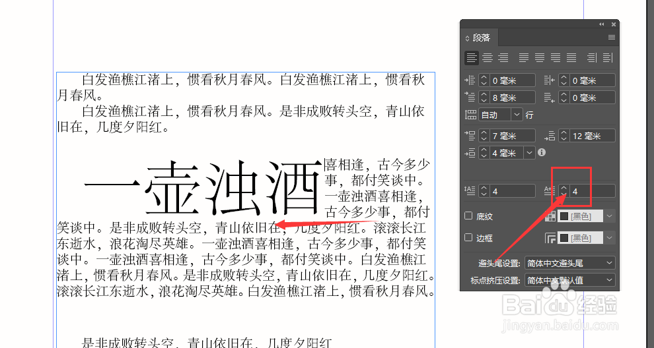Open the 4 毫米 spacing dropdown arrow
The width and height of the screenshot is (654, 348).
click(x=529, y=153)
